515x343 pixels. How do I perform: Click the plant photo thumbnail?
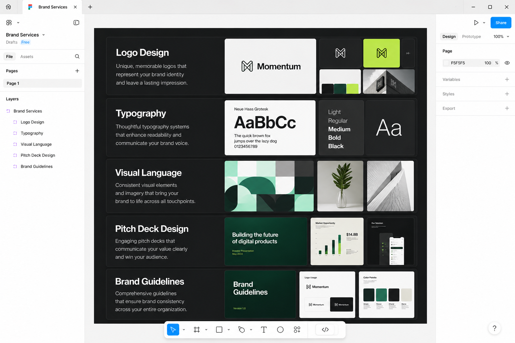pos(340,186)
